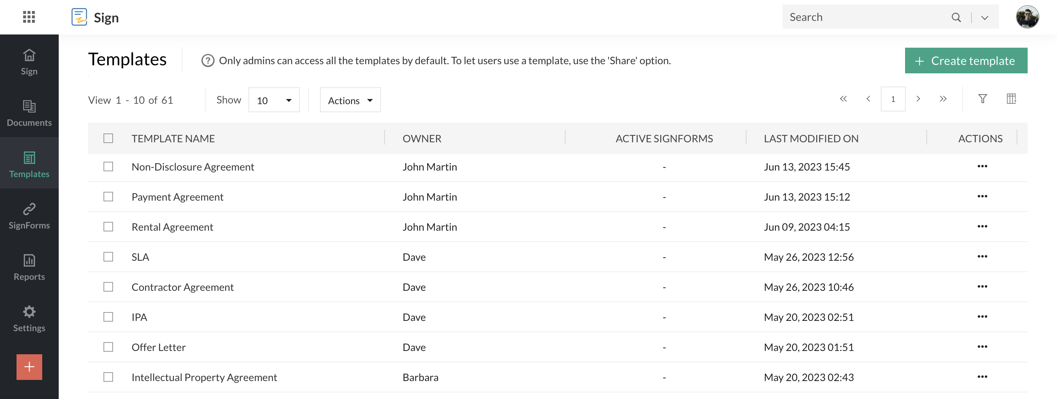This screenshot has width=1057, height=399.
Task: Toggle the select all templates checkbox
Action: [108, 138]
